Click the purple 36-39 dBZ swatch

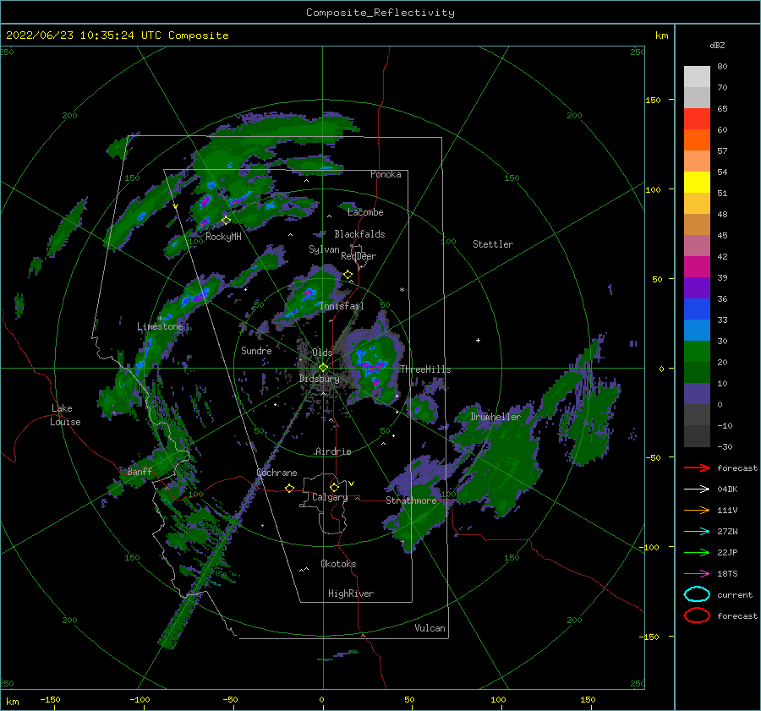[x=697, y=288]
